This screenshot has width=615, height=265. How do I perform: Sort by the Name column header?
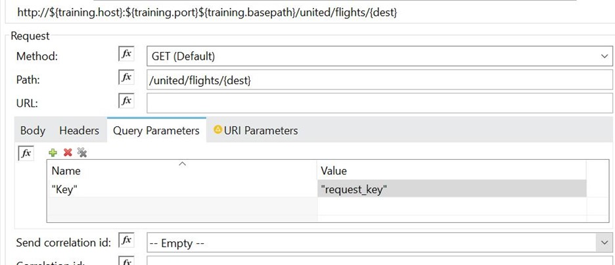coord(181,170)
